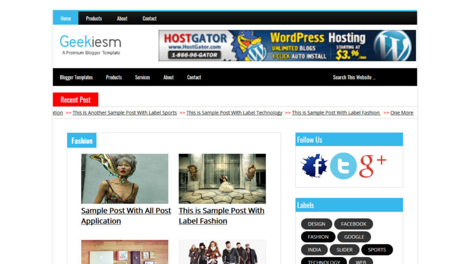Image resolution: width=470 pixels, height=264 pixels.
Task: Select Home in the top menu
Action: 66,18
